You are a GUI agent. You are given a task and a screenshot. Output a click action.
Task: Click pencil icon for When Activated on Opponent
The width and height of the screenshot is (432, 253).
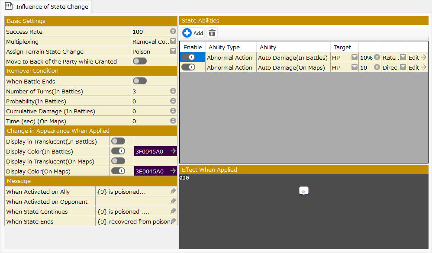[x=173, y=201]
